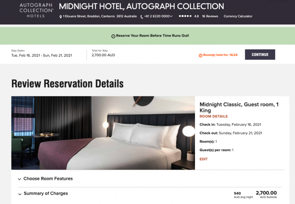
Task: Click the 4.8 rating score
Action: click(197, 16)
